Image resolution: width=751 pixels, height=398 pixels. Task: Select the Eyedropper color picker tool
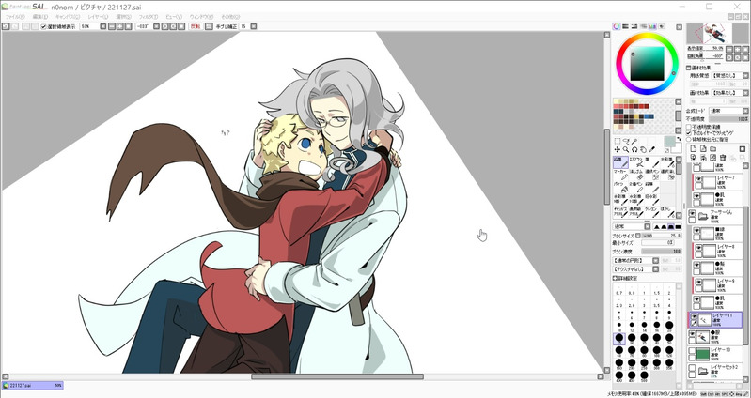pos(652,150)
